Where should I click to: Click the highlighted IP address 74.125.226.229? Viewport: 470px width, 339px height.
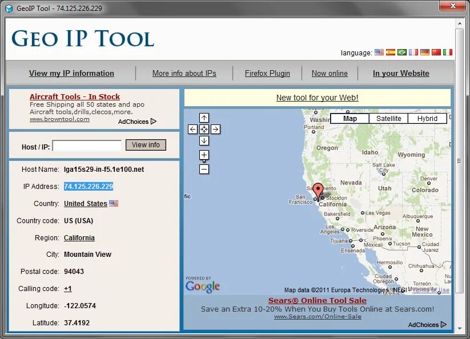(89, 187)
